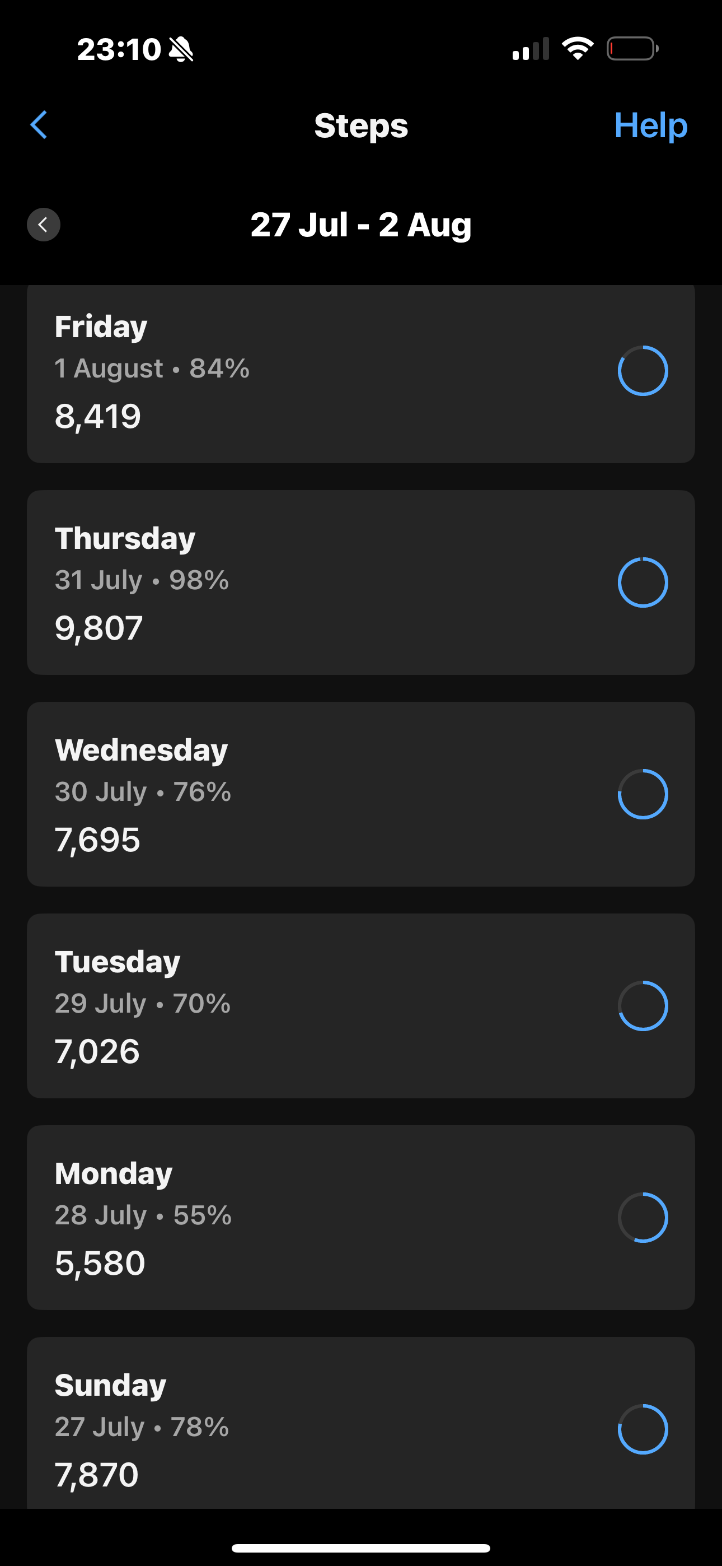Screen dimensions: 722x1566
Task: Tap the blue back arrow in header
Action: click(39, 125)
